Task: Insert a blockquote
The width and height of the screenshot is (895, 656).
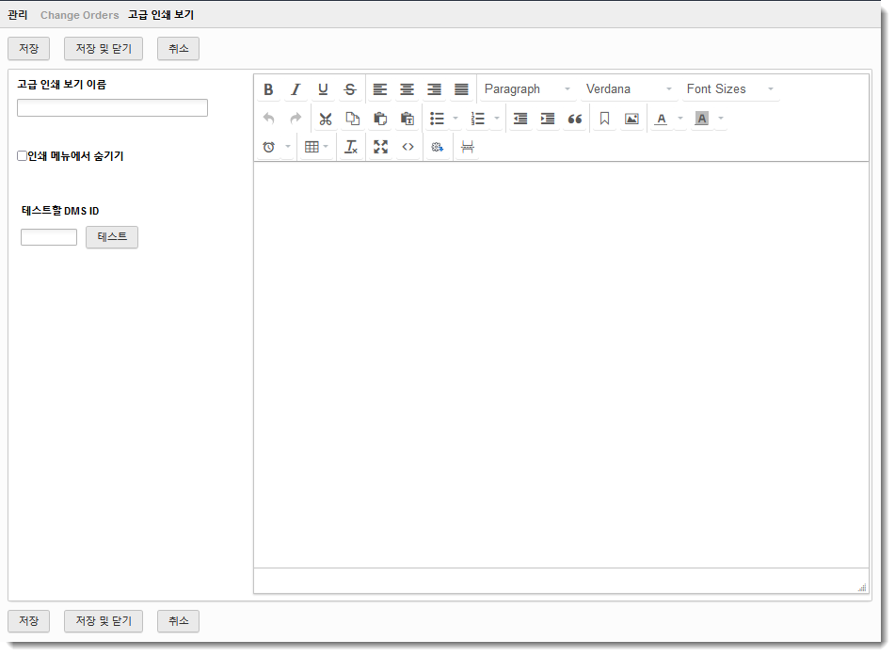Action: [575, 119]
